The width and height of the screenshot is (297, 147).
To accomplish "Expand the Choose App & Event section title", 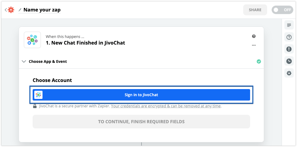I will coord(48,61).
